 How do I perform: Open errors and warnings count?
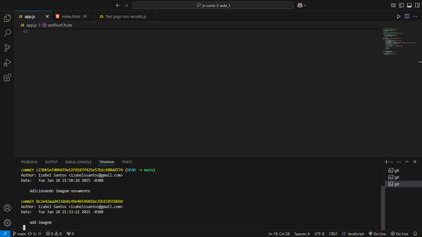coord(54,234)
